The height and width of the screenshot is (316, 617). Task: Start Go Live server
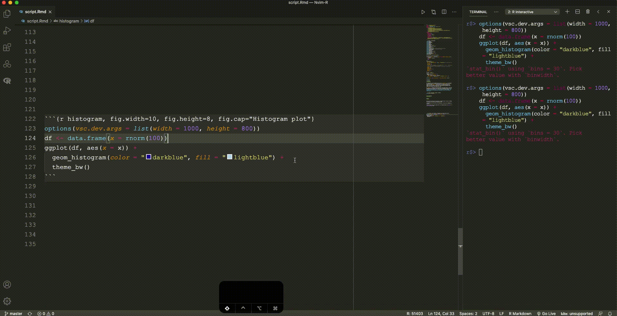546,313
